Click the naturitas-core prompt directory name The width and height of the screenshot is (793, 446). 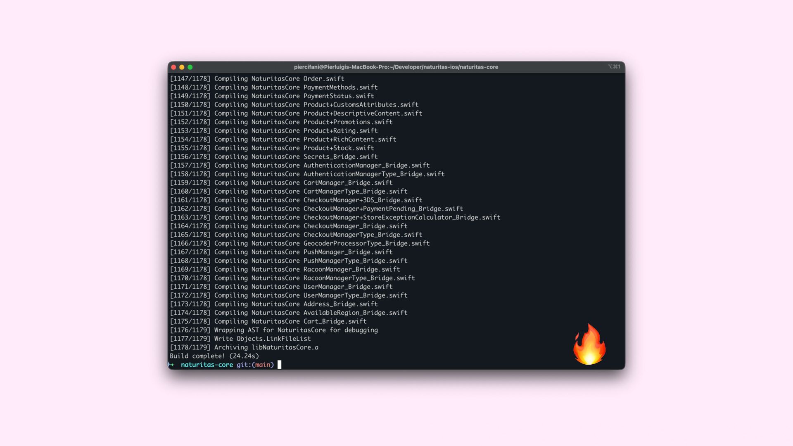[207, 365]
